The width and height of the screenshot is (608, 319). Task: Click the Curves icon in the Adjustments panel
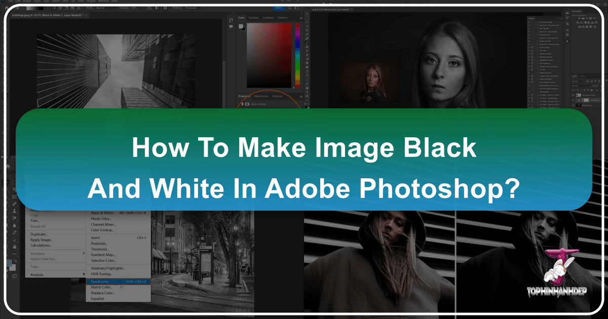[587, 18]
